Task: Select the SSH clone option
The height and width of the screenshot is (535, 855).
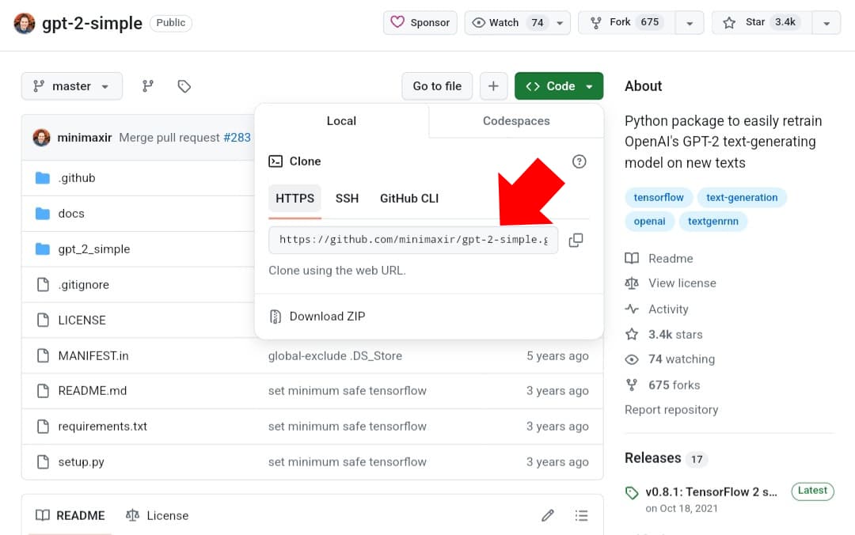Action: 347,199
